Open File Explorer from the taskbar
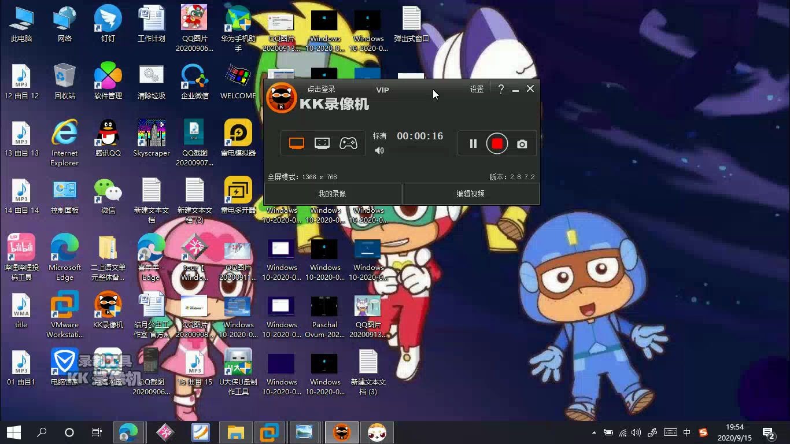Image resolution: width=790 pixels, height=444 pixels. tap(236, 432)
